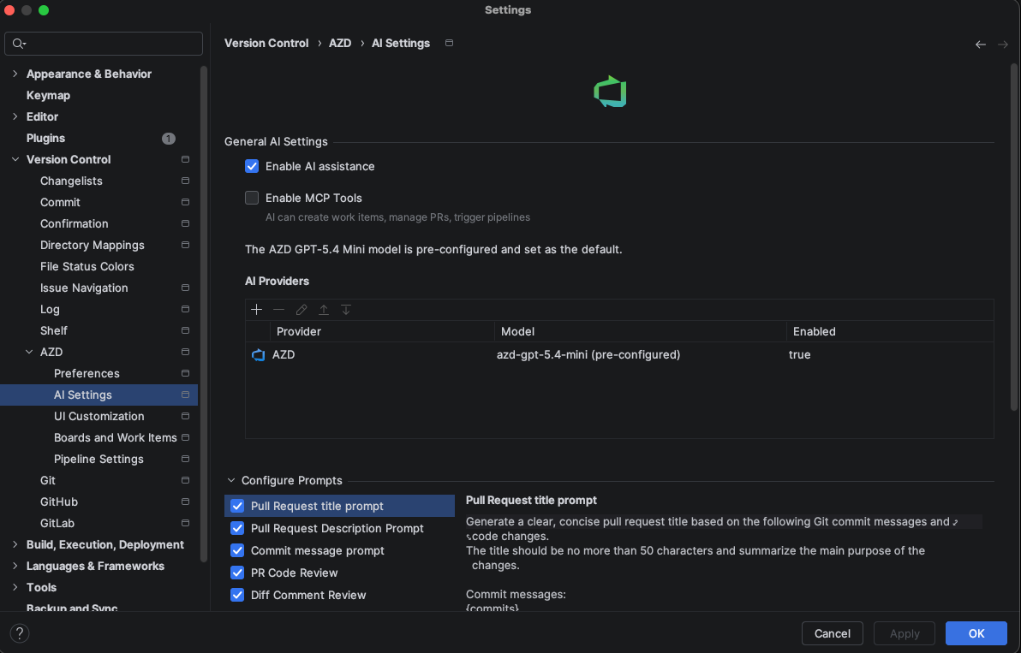The height and width of the screenshot is (653, 1021).
Task: Open help with question mark icon
Action: click(20, 632)
